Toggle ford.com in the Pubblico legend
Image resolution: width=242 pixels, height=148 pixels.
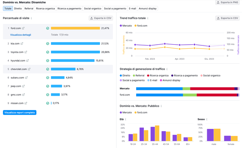pyautogui.click(x=141, y=113)
